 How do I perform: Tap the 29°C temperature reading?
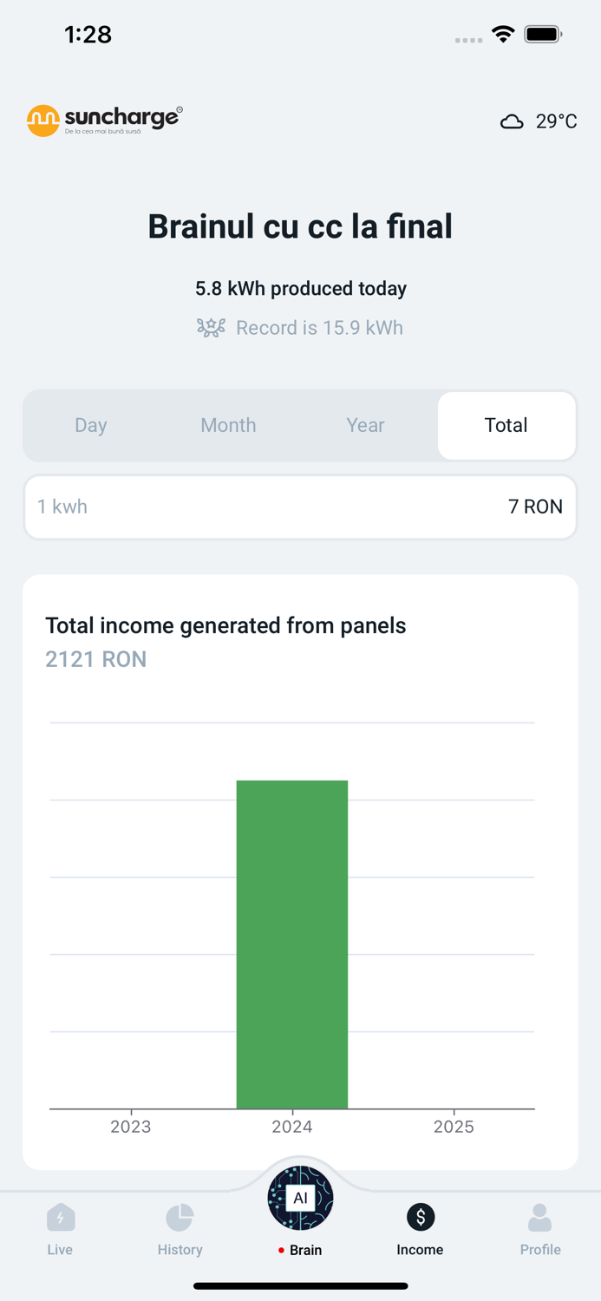556,121
